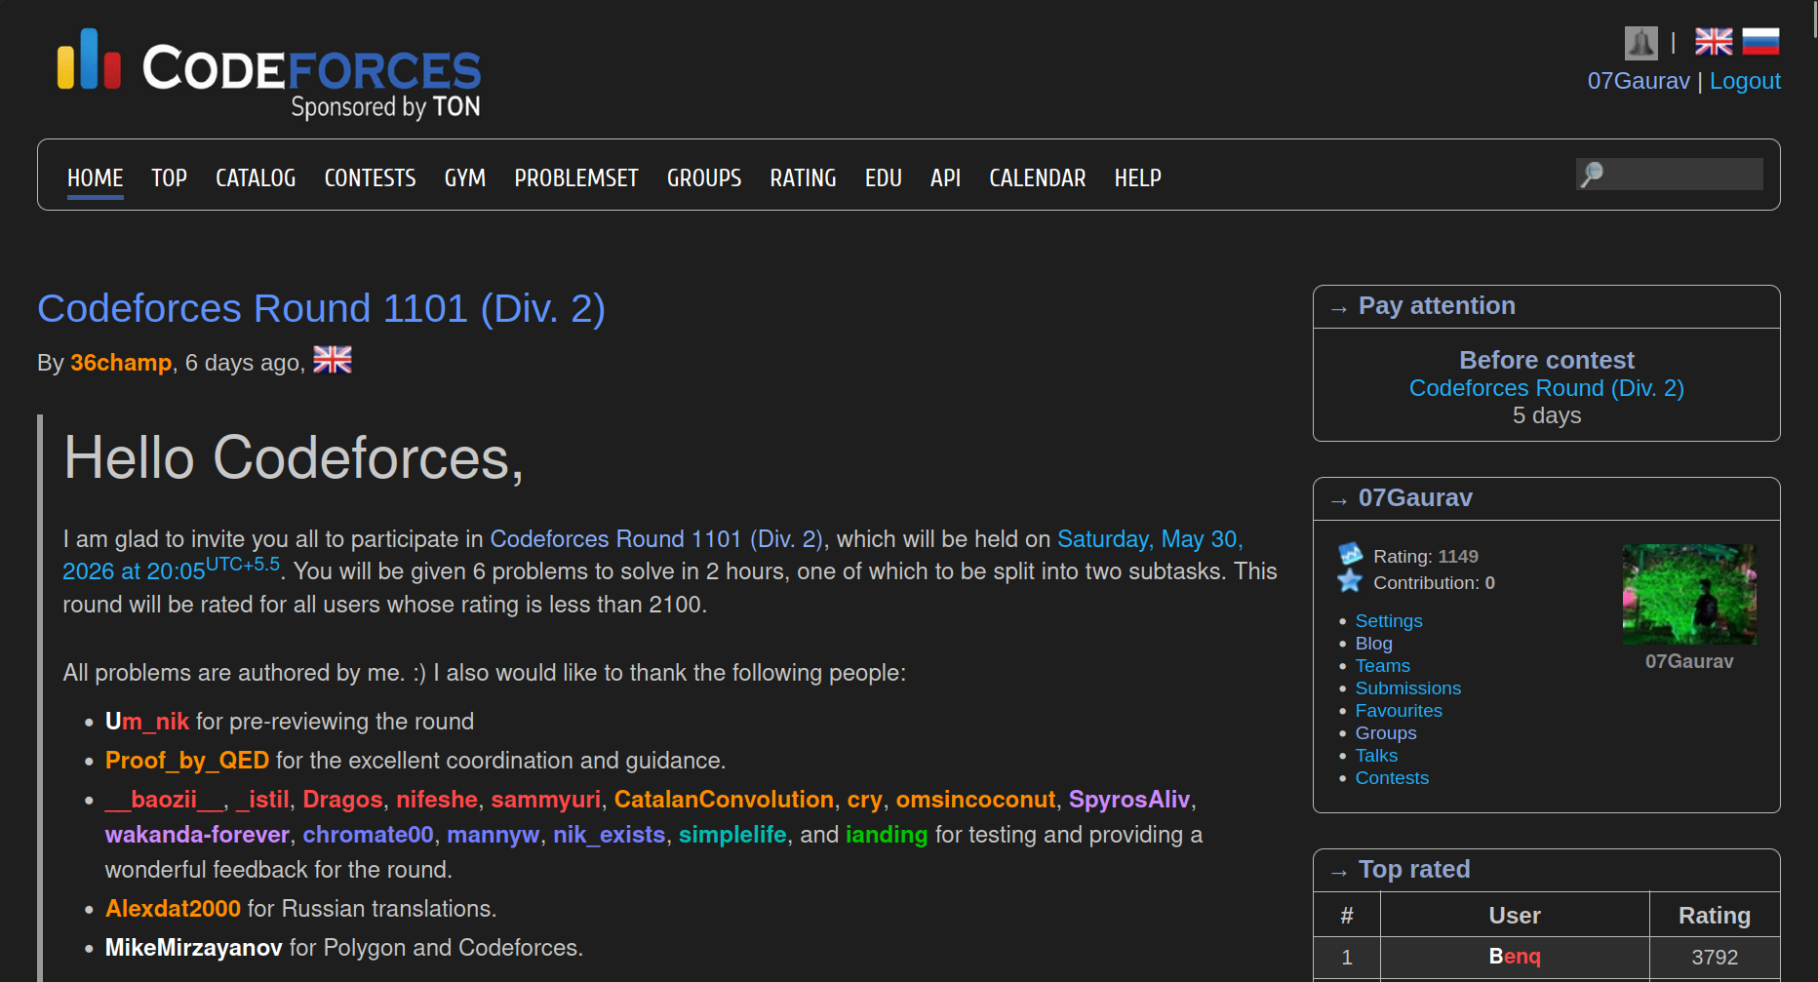Open the gray header avatar icon
Viewport: 1818px width, 982px height.
tap(1641, 43)
